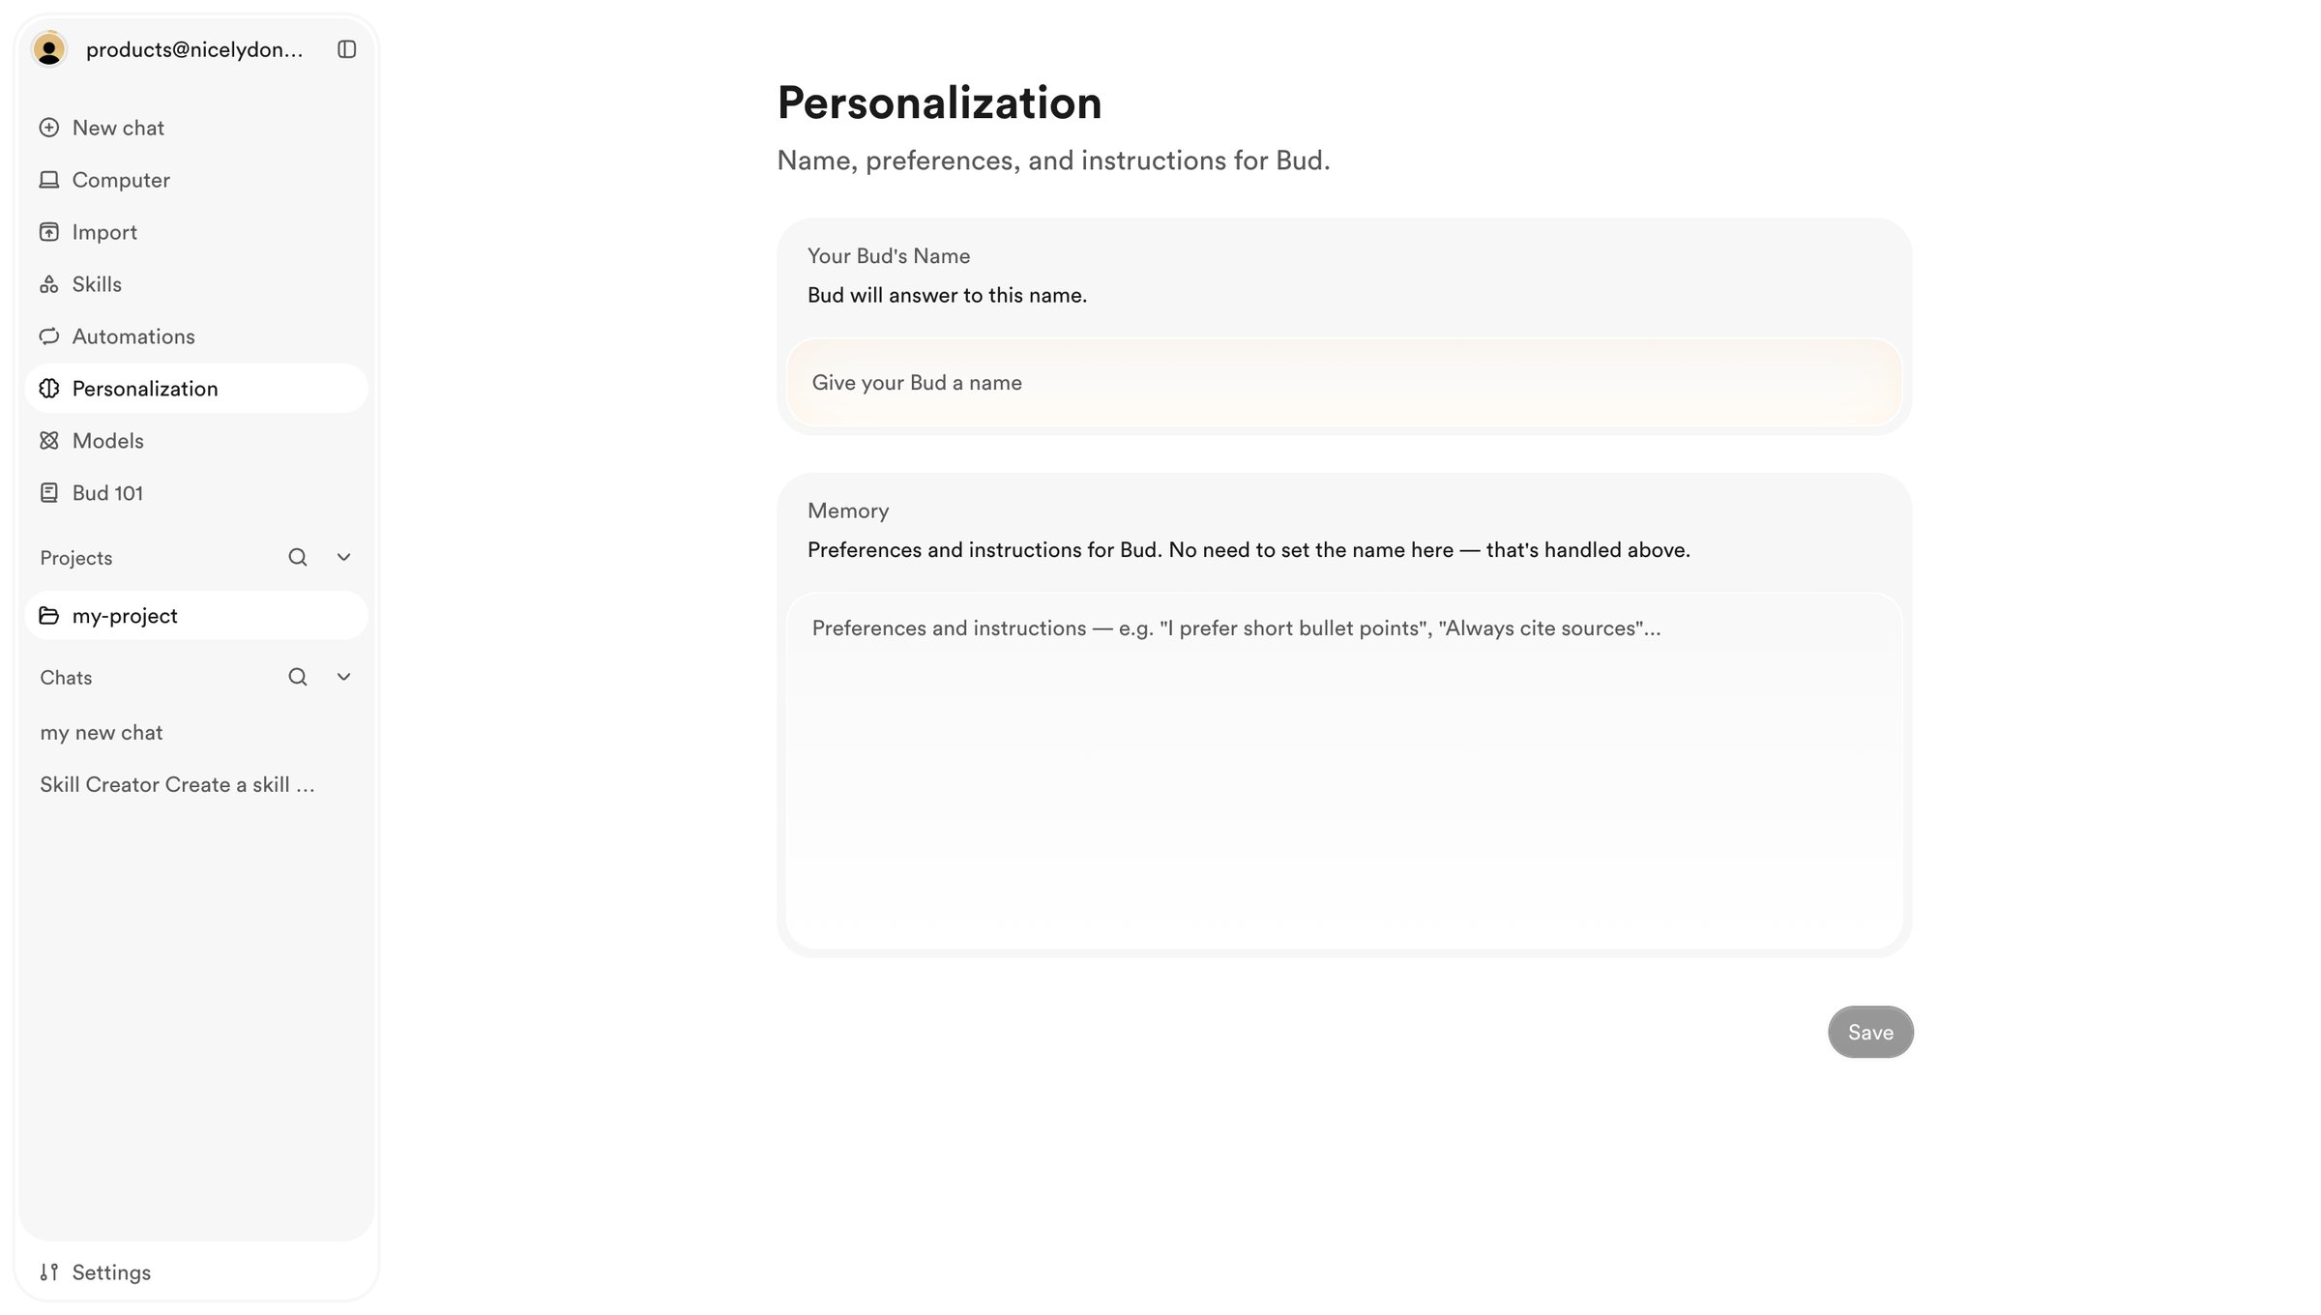Select Personalization in the sidebar

(x=196, y=389)
